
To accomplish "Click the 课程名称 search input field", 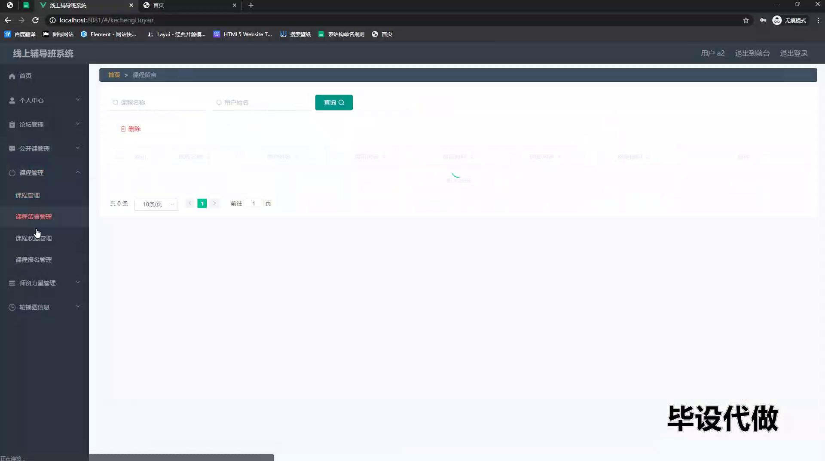I will click(159, 102).
